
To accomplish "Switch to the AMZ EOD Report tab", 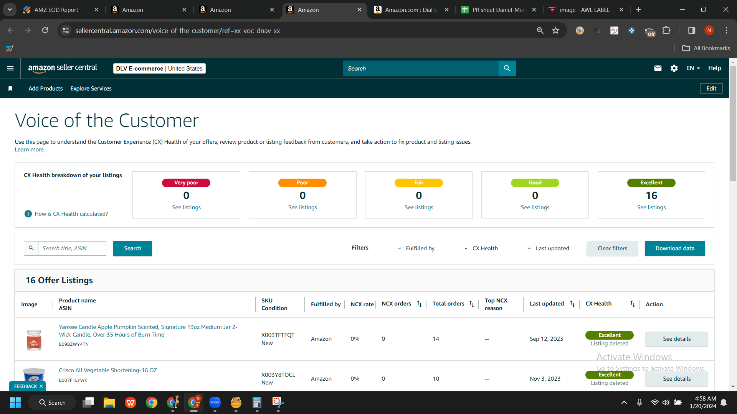I will click(x=56, y=10).
